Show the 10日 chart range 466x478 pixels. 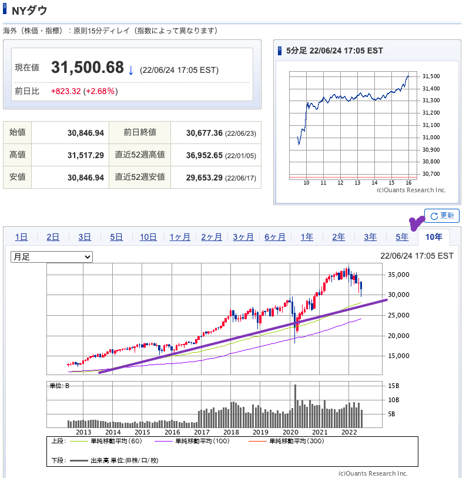[x=148, y=237]
